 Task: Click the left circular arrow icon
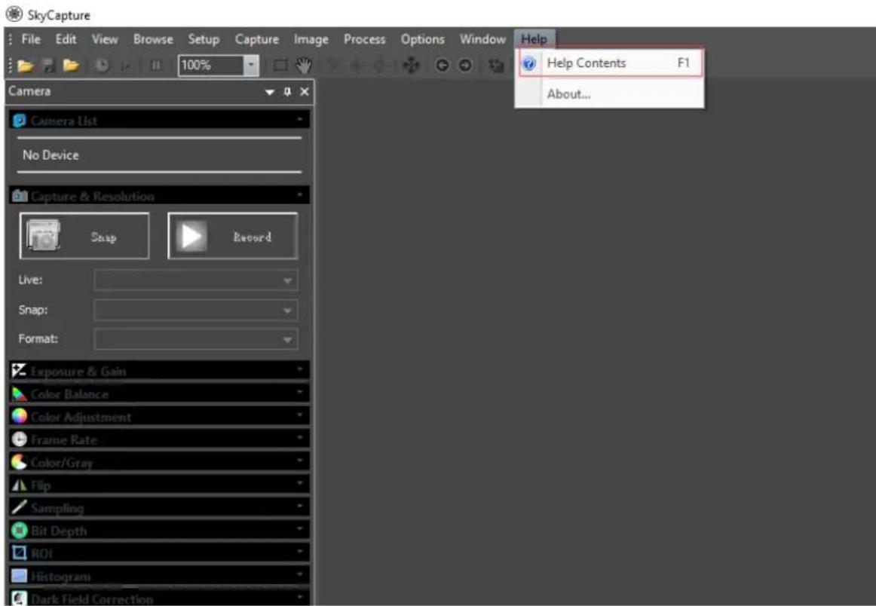click(x=442, y=66)
